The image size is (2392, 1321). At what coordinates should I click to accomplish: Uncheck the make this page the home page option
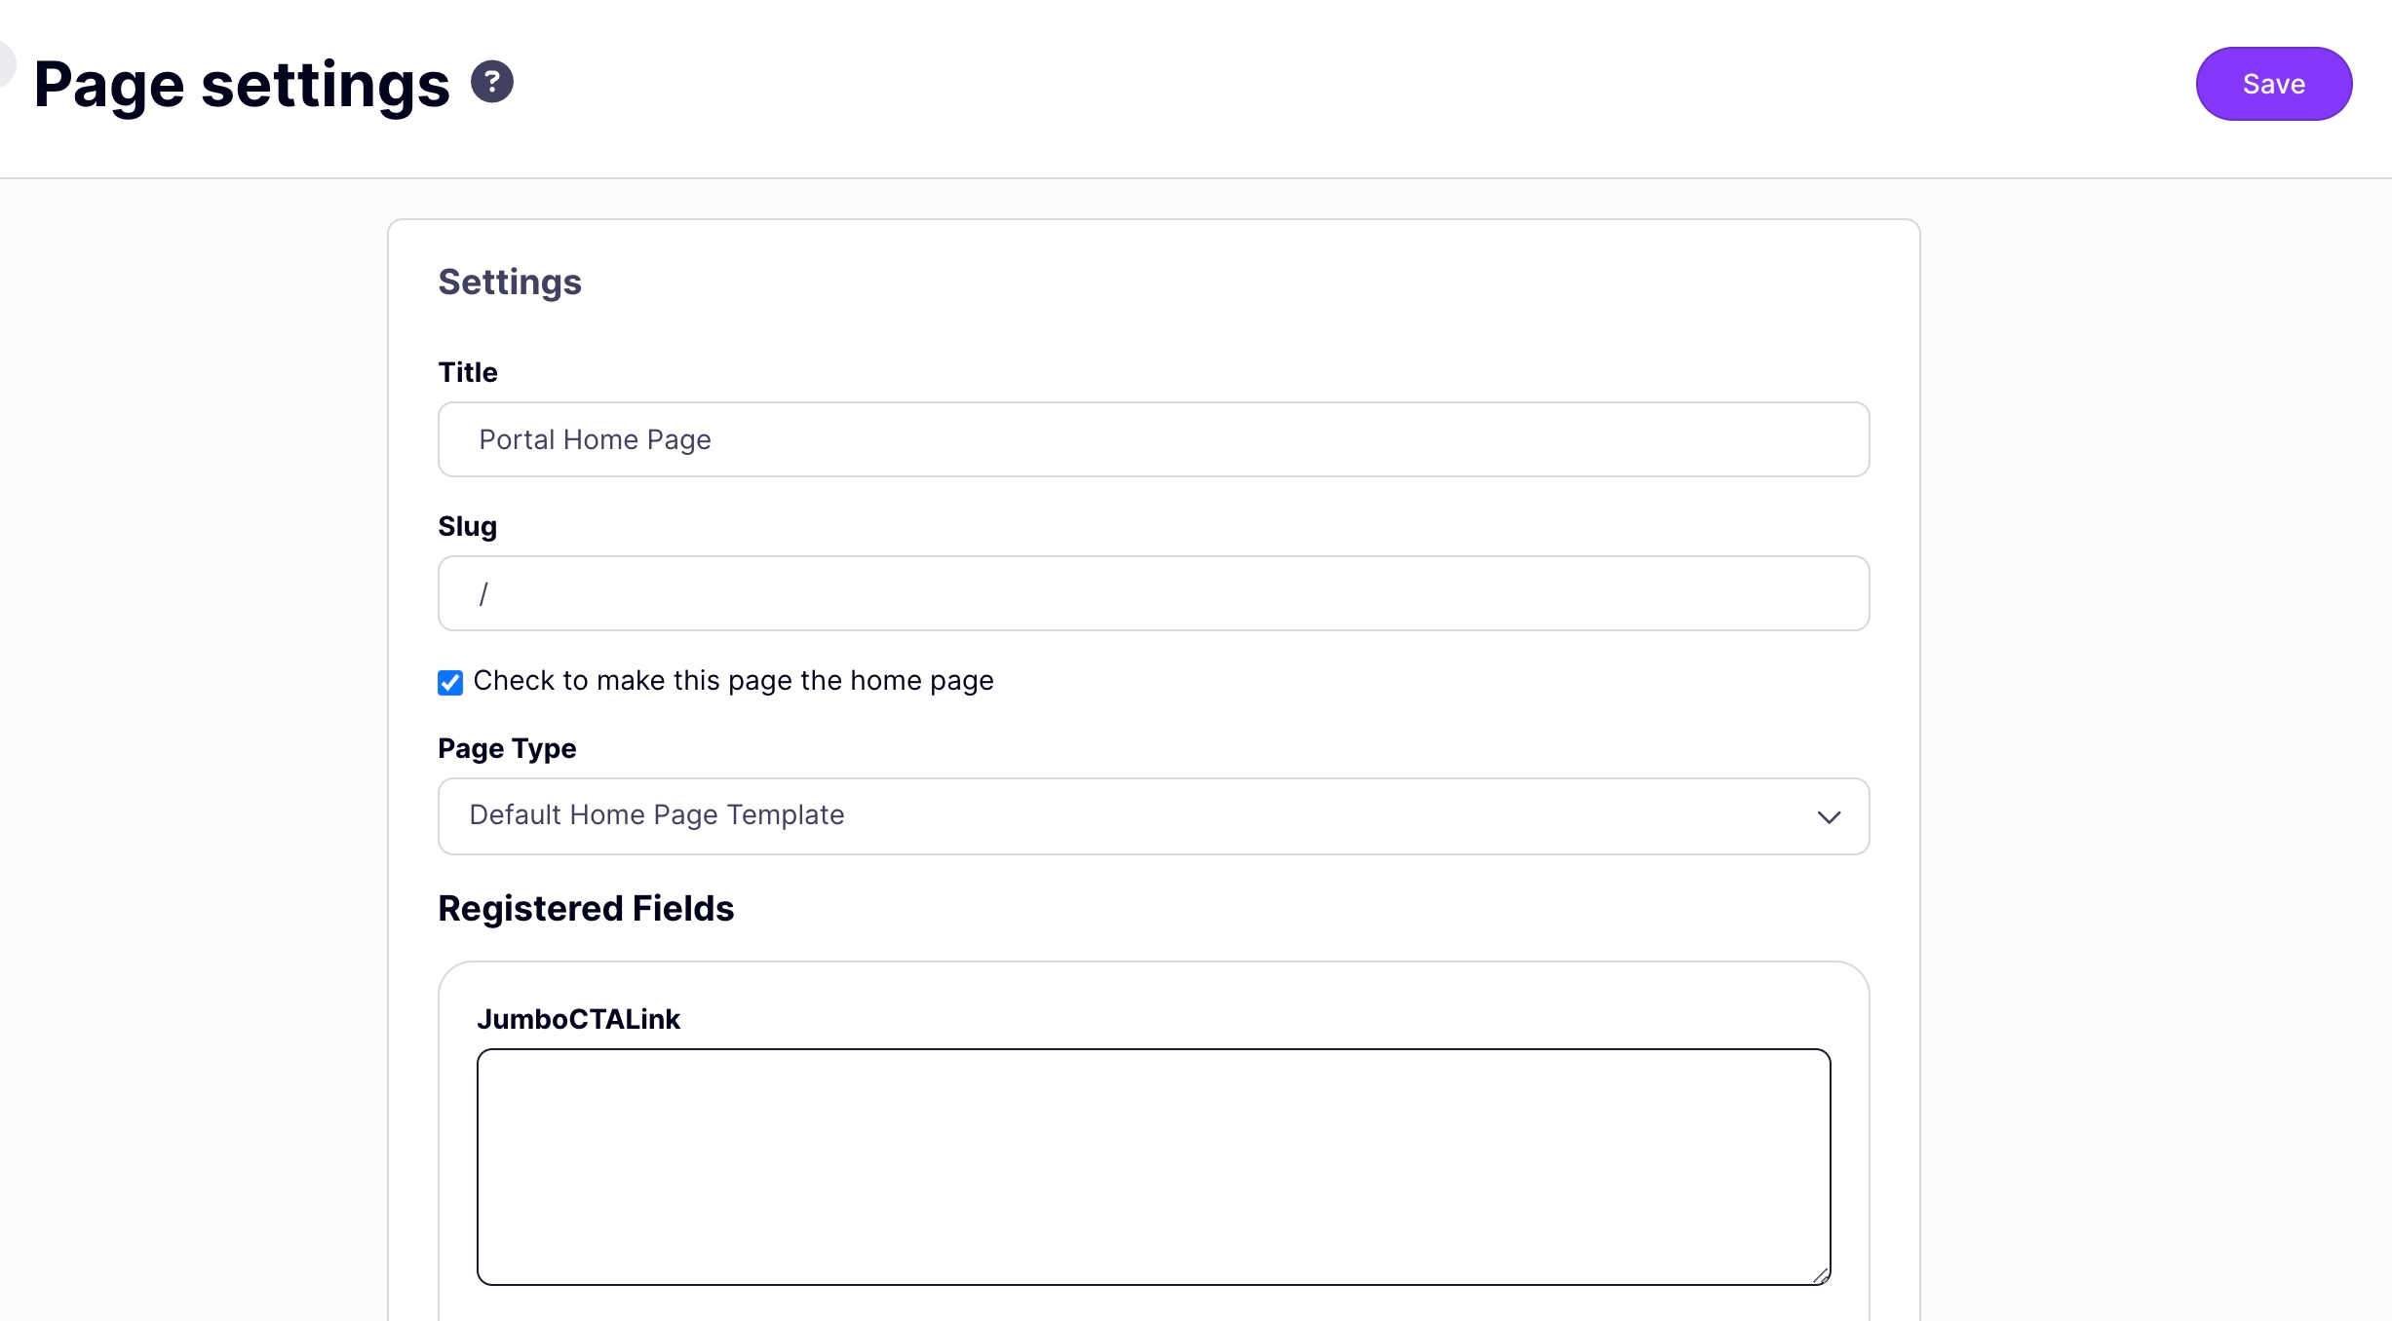(449, 683)
